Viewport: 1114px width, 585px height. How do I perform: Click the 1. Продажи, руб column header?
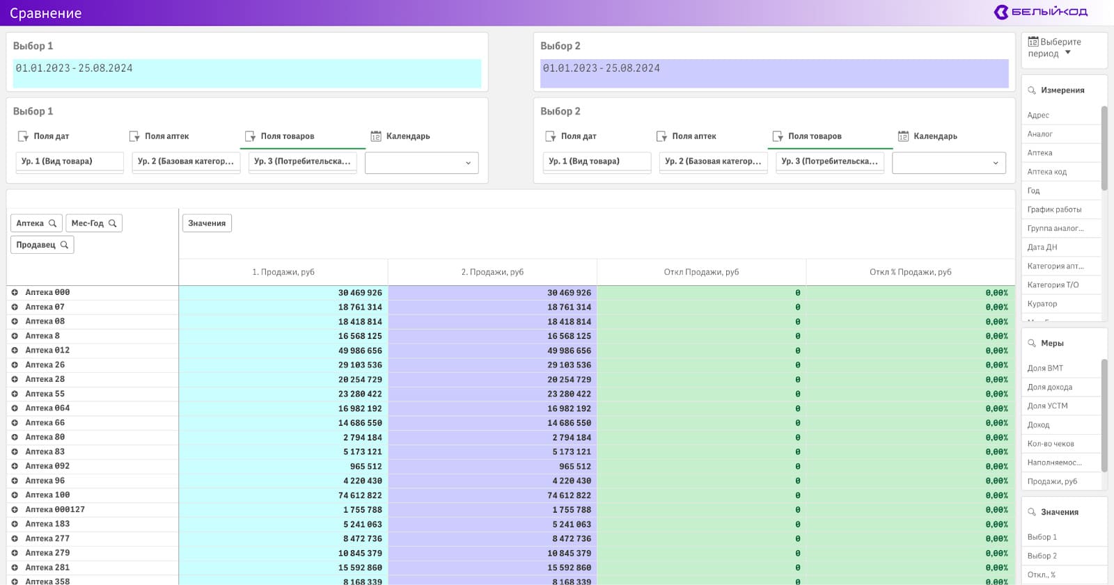[283, 272]
